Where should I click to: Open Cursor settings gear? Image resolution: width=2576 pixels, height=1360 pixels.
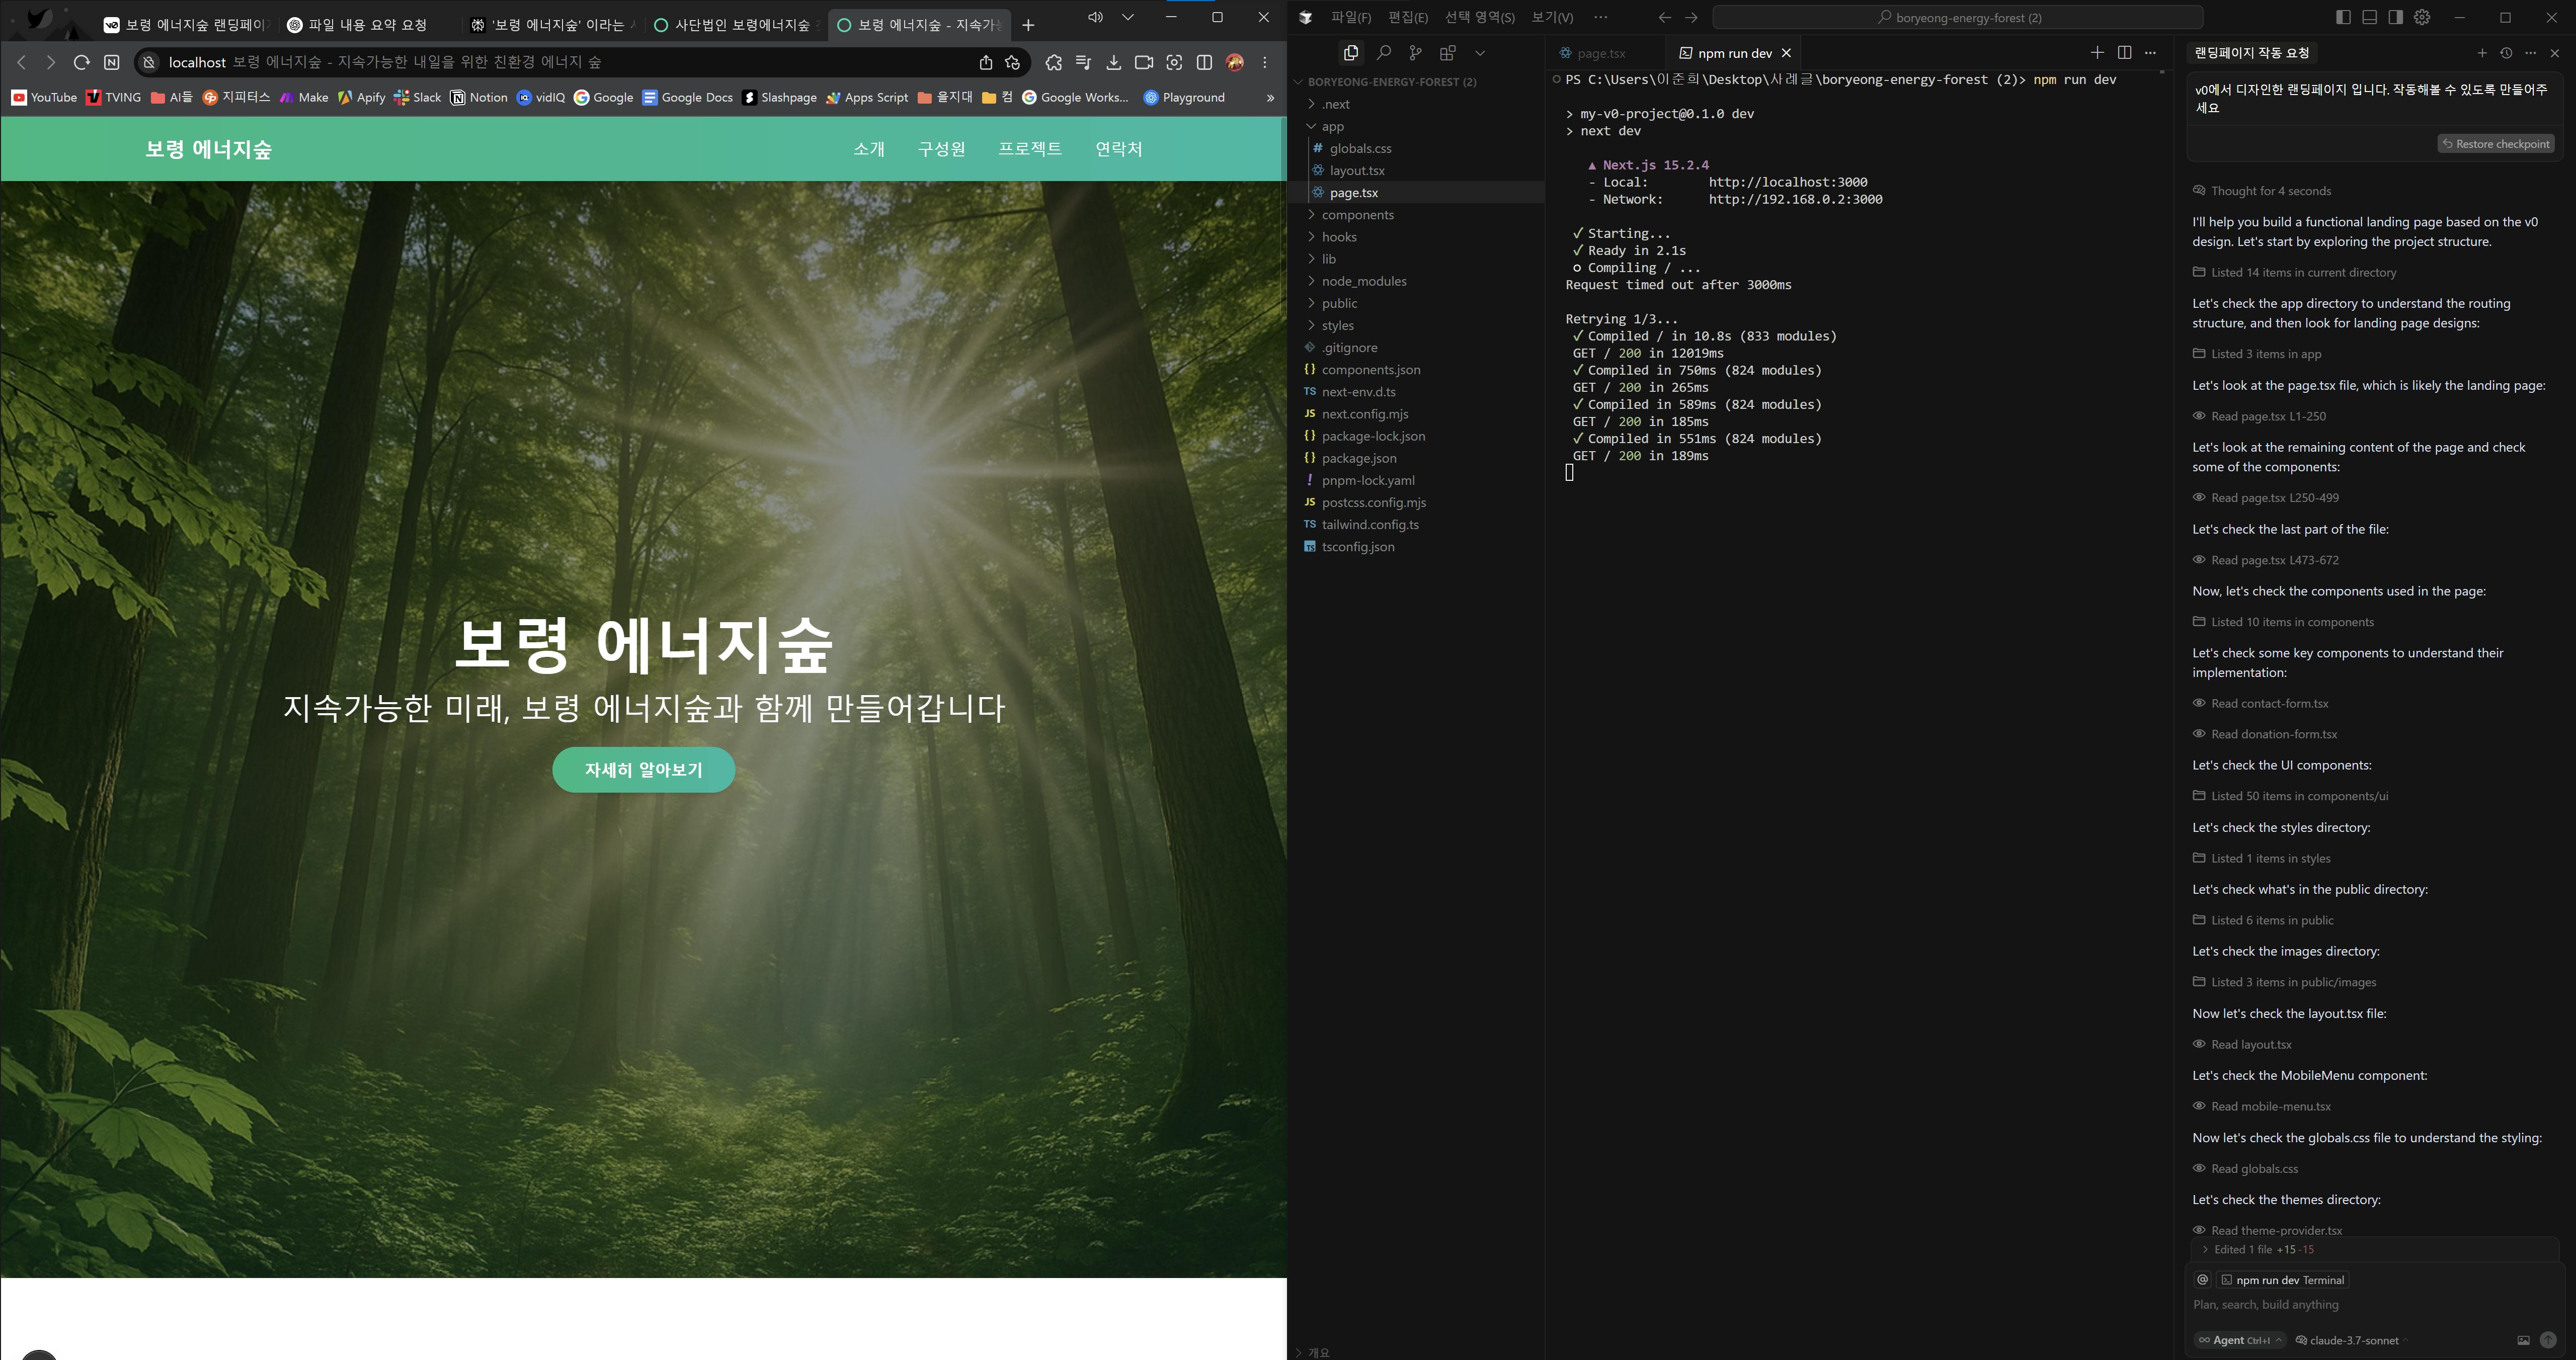point(2422,17)
